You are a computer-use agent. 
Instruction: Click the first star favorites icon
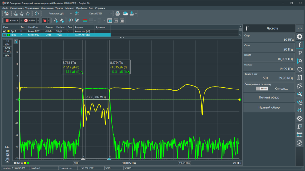[x=16, y=14]
